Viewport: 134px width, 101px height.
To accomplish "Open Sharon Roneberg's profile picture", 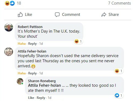I will coord(20,81).
